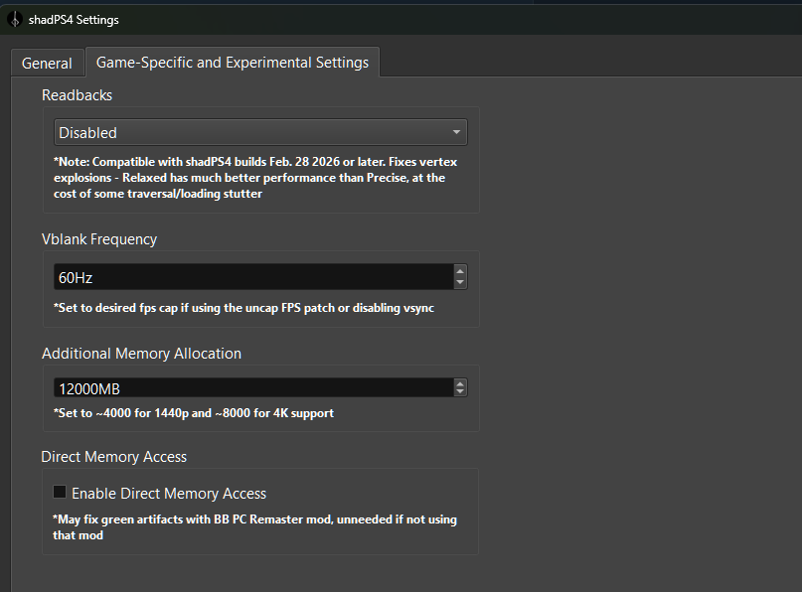Click the 1440p and 4K support hint text
The image size is (802, 592).
tap(194, 413)
